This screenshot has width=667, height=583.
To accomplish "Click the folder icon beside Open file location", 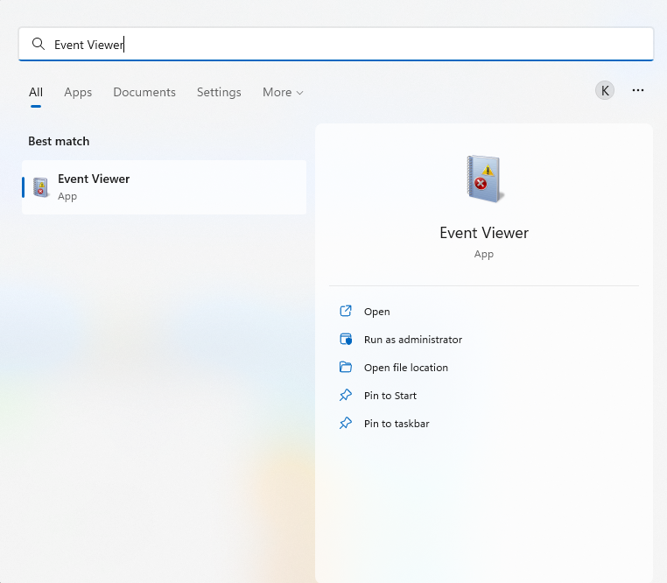I will point(346,368).
